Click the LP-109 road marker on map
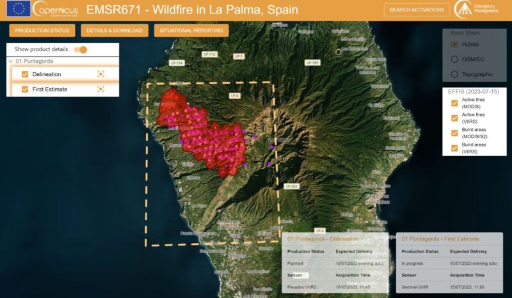The height and width of the screenshot is (298, 512). click(x=312, y=63)
